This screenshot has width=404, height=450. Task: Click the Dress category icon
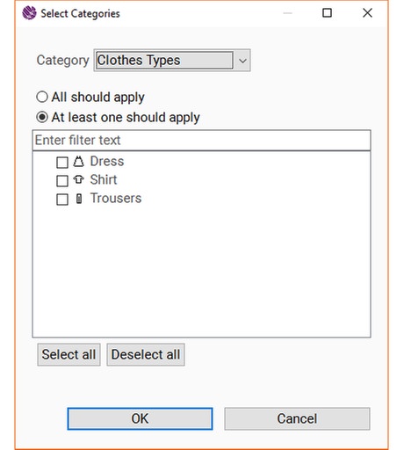click(78, 162)
